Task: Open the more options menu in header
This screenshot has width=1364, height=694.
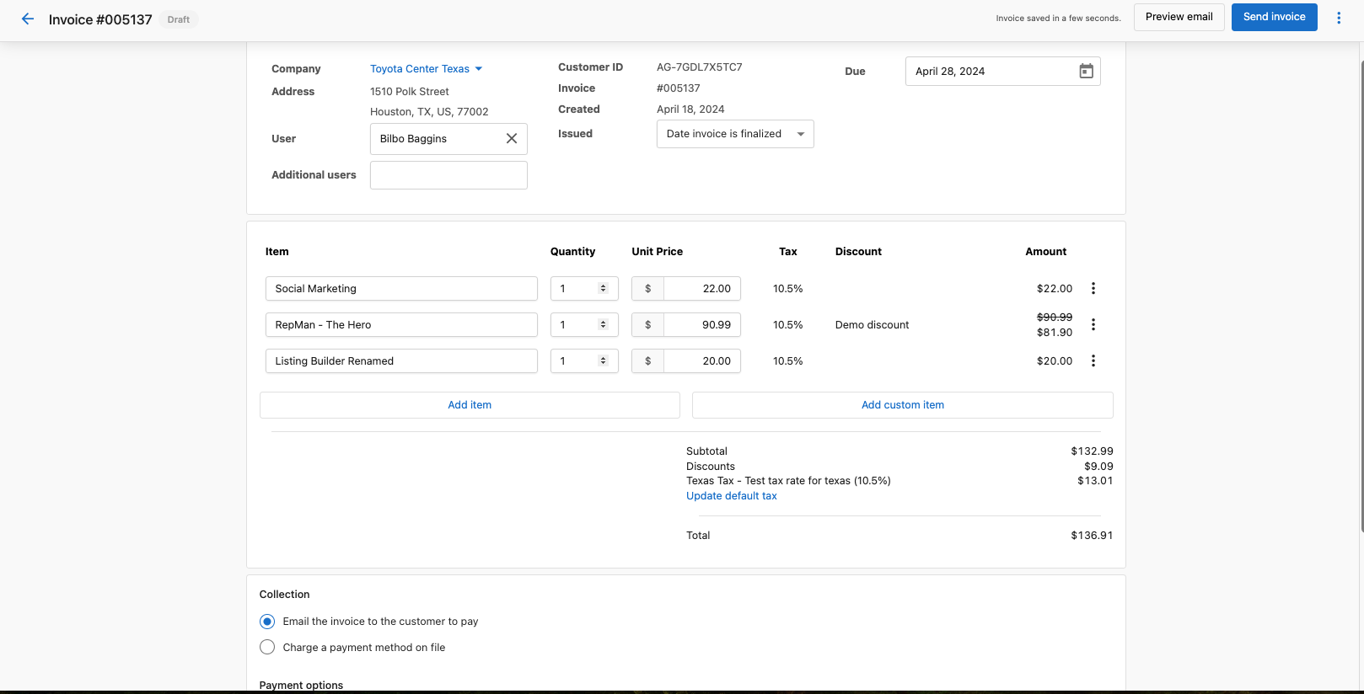Action: [x=1339, y=18]
